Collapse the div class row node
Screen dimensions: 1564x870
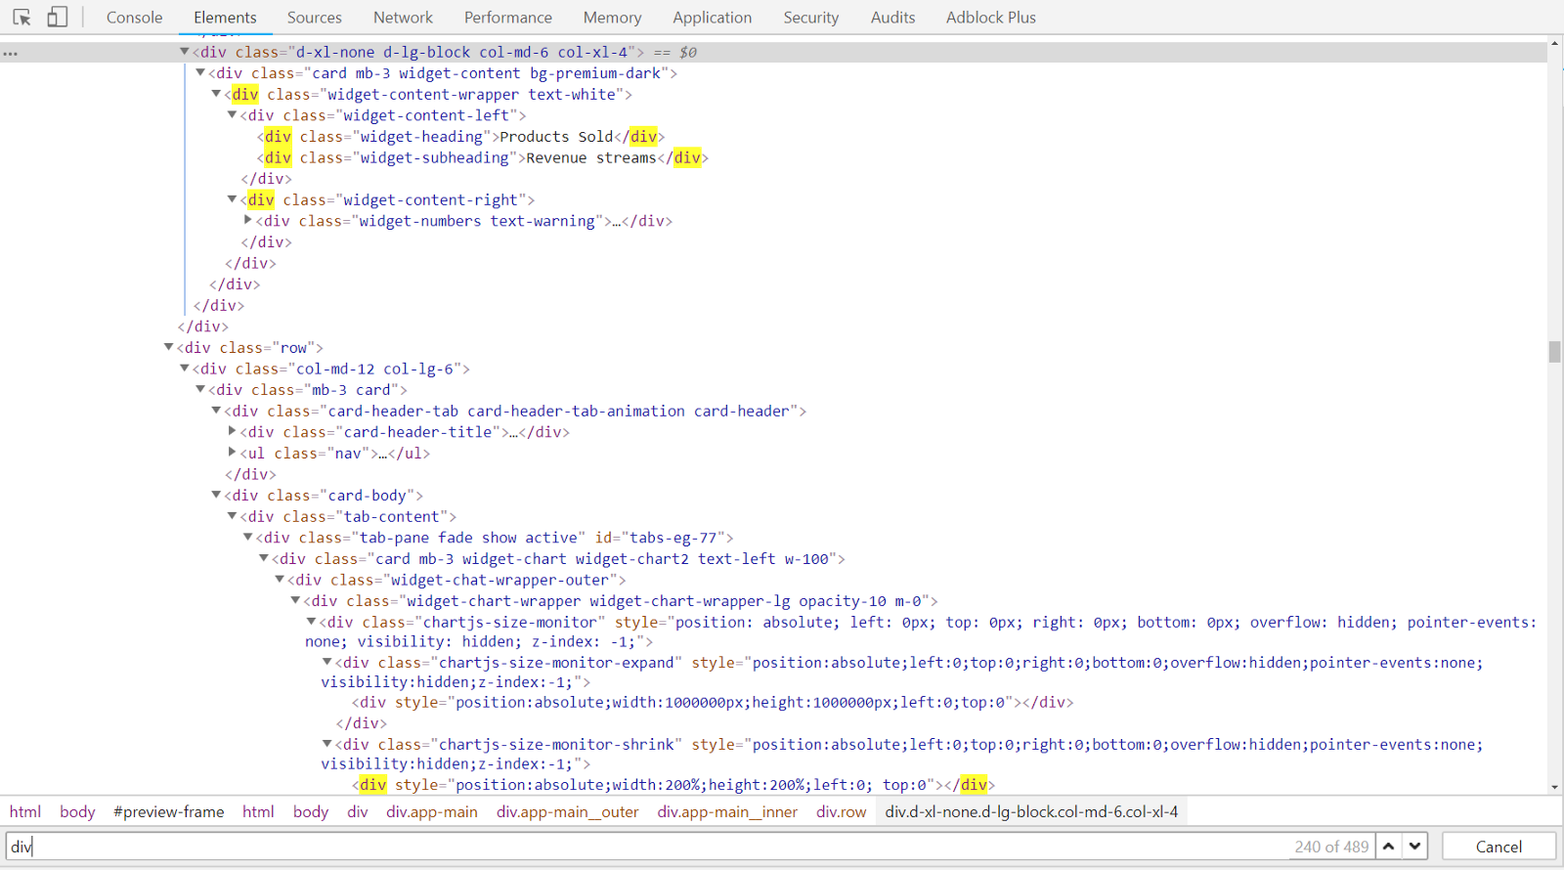(169, 347)
